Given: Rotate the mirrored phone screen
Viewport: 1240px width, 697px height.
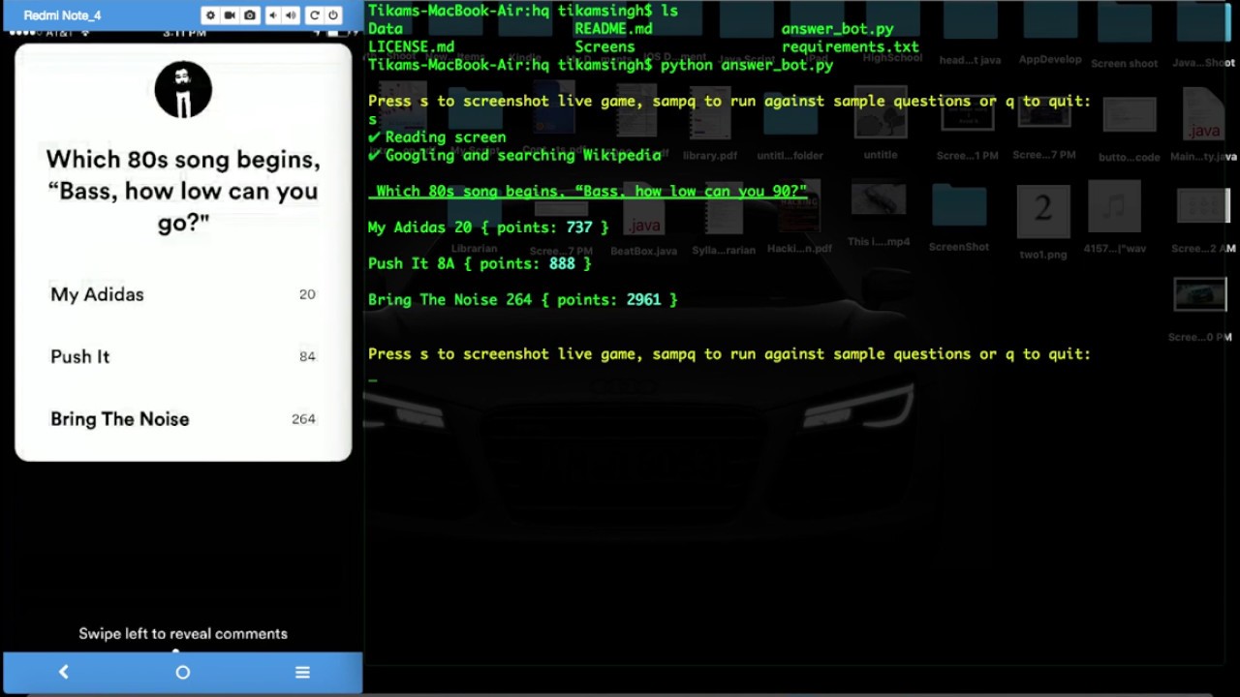Looking at the screenshot, I should (314, 15).
